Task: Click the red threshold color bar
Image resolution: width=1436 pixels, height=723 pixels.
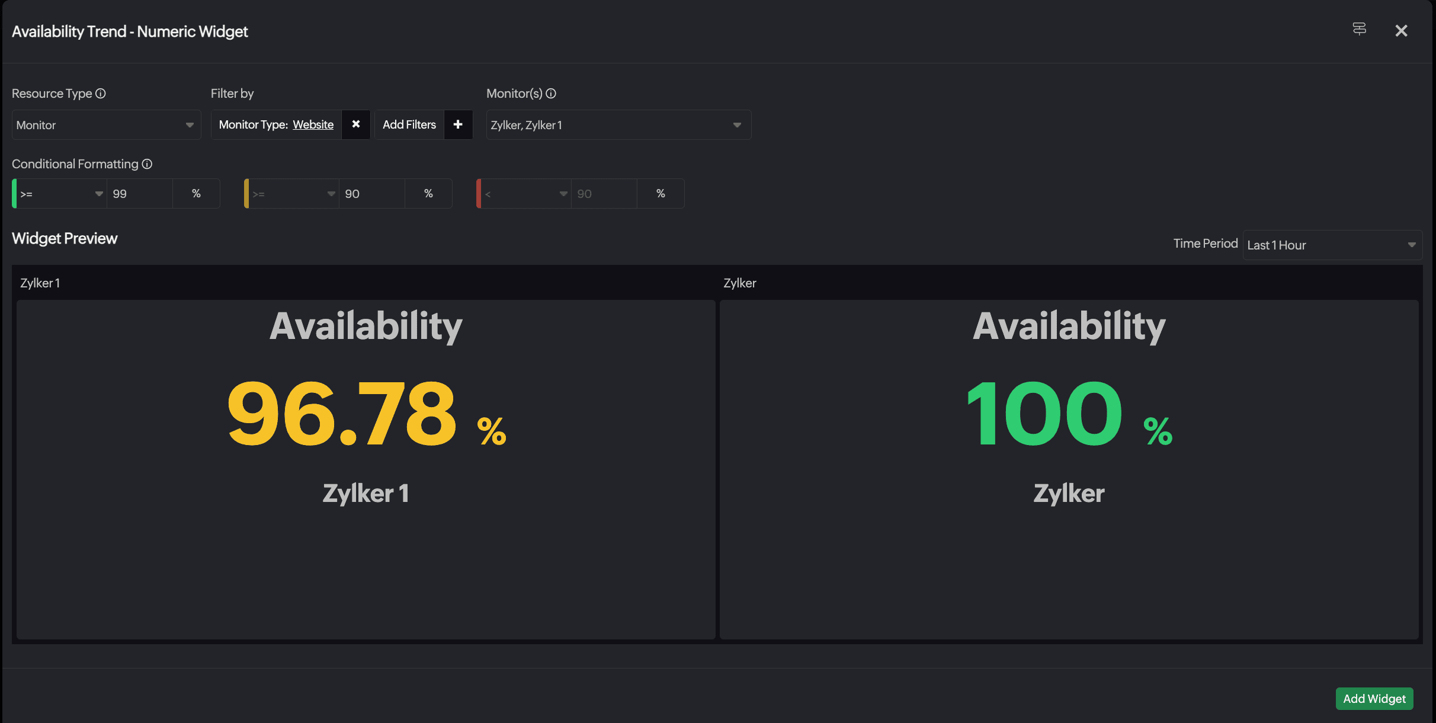Action: point(479,194)
